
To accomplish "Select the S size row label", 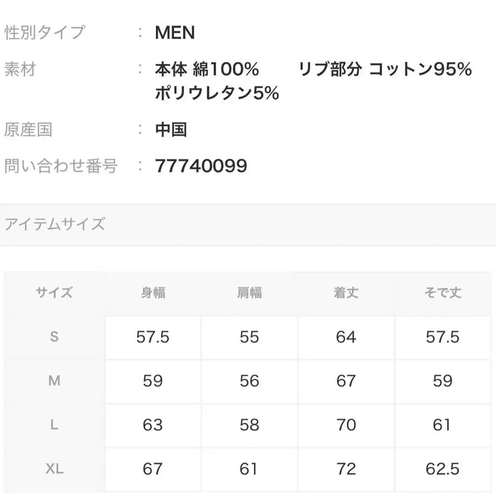I will click(54, 337).
